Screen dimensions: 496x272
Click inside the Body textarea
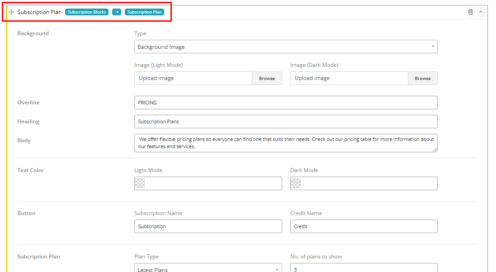coord(285,143)
